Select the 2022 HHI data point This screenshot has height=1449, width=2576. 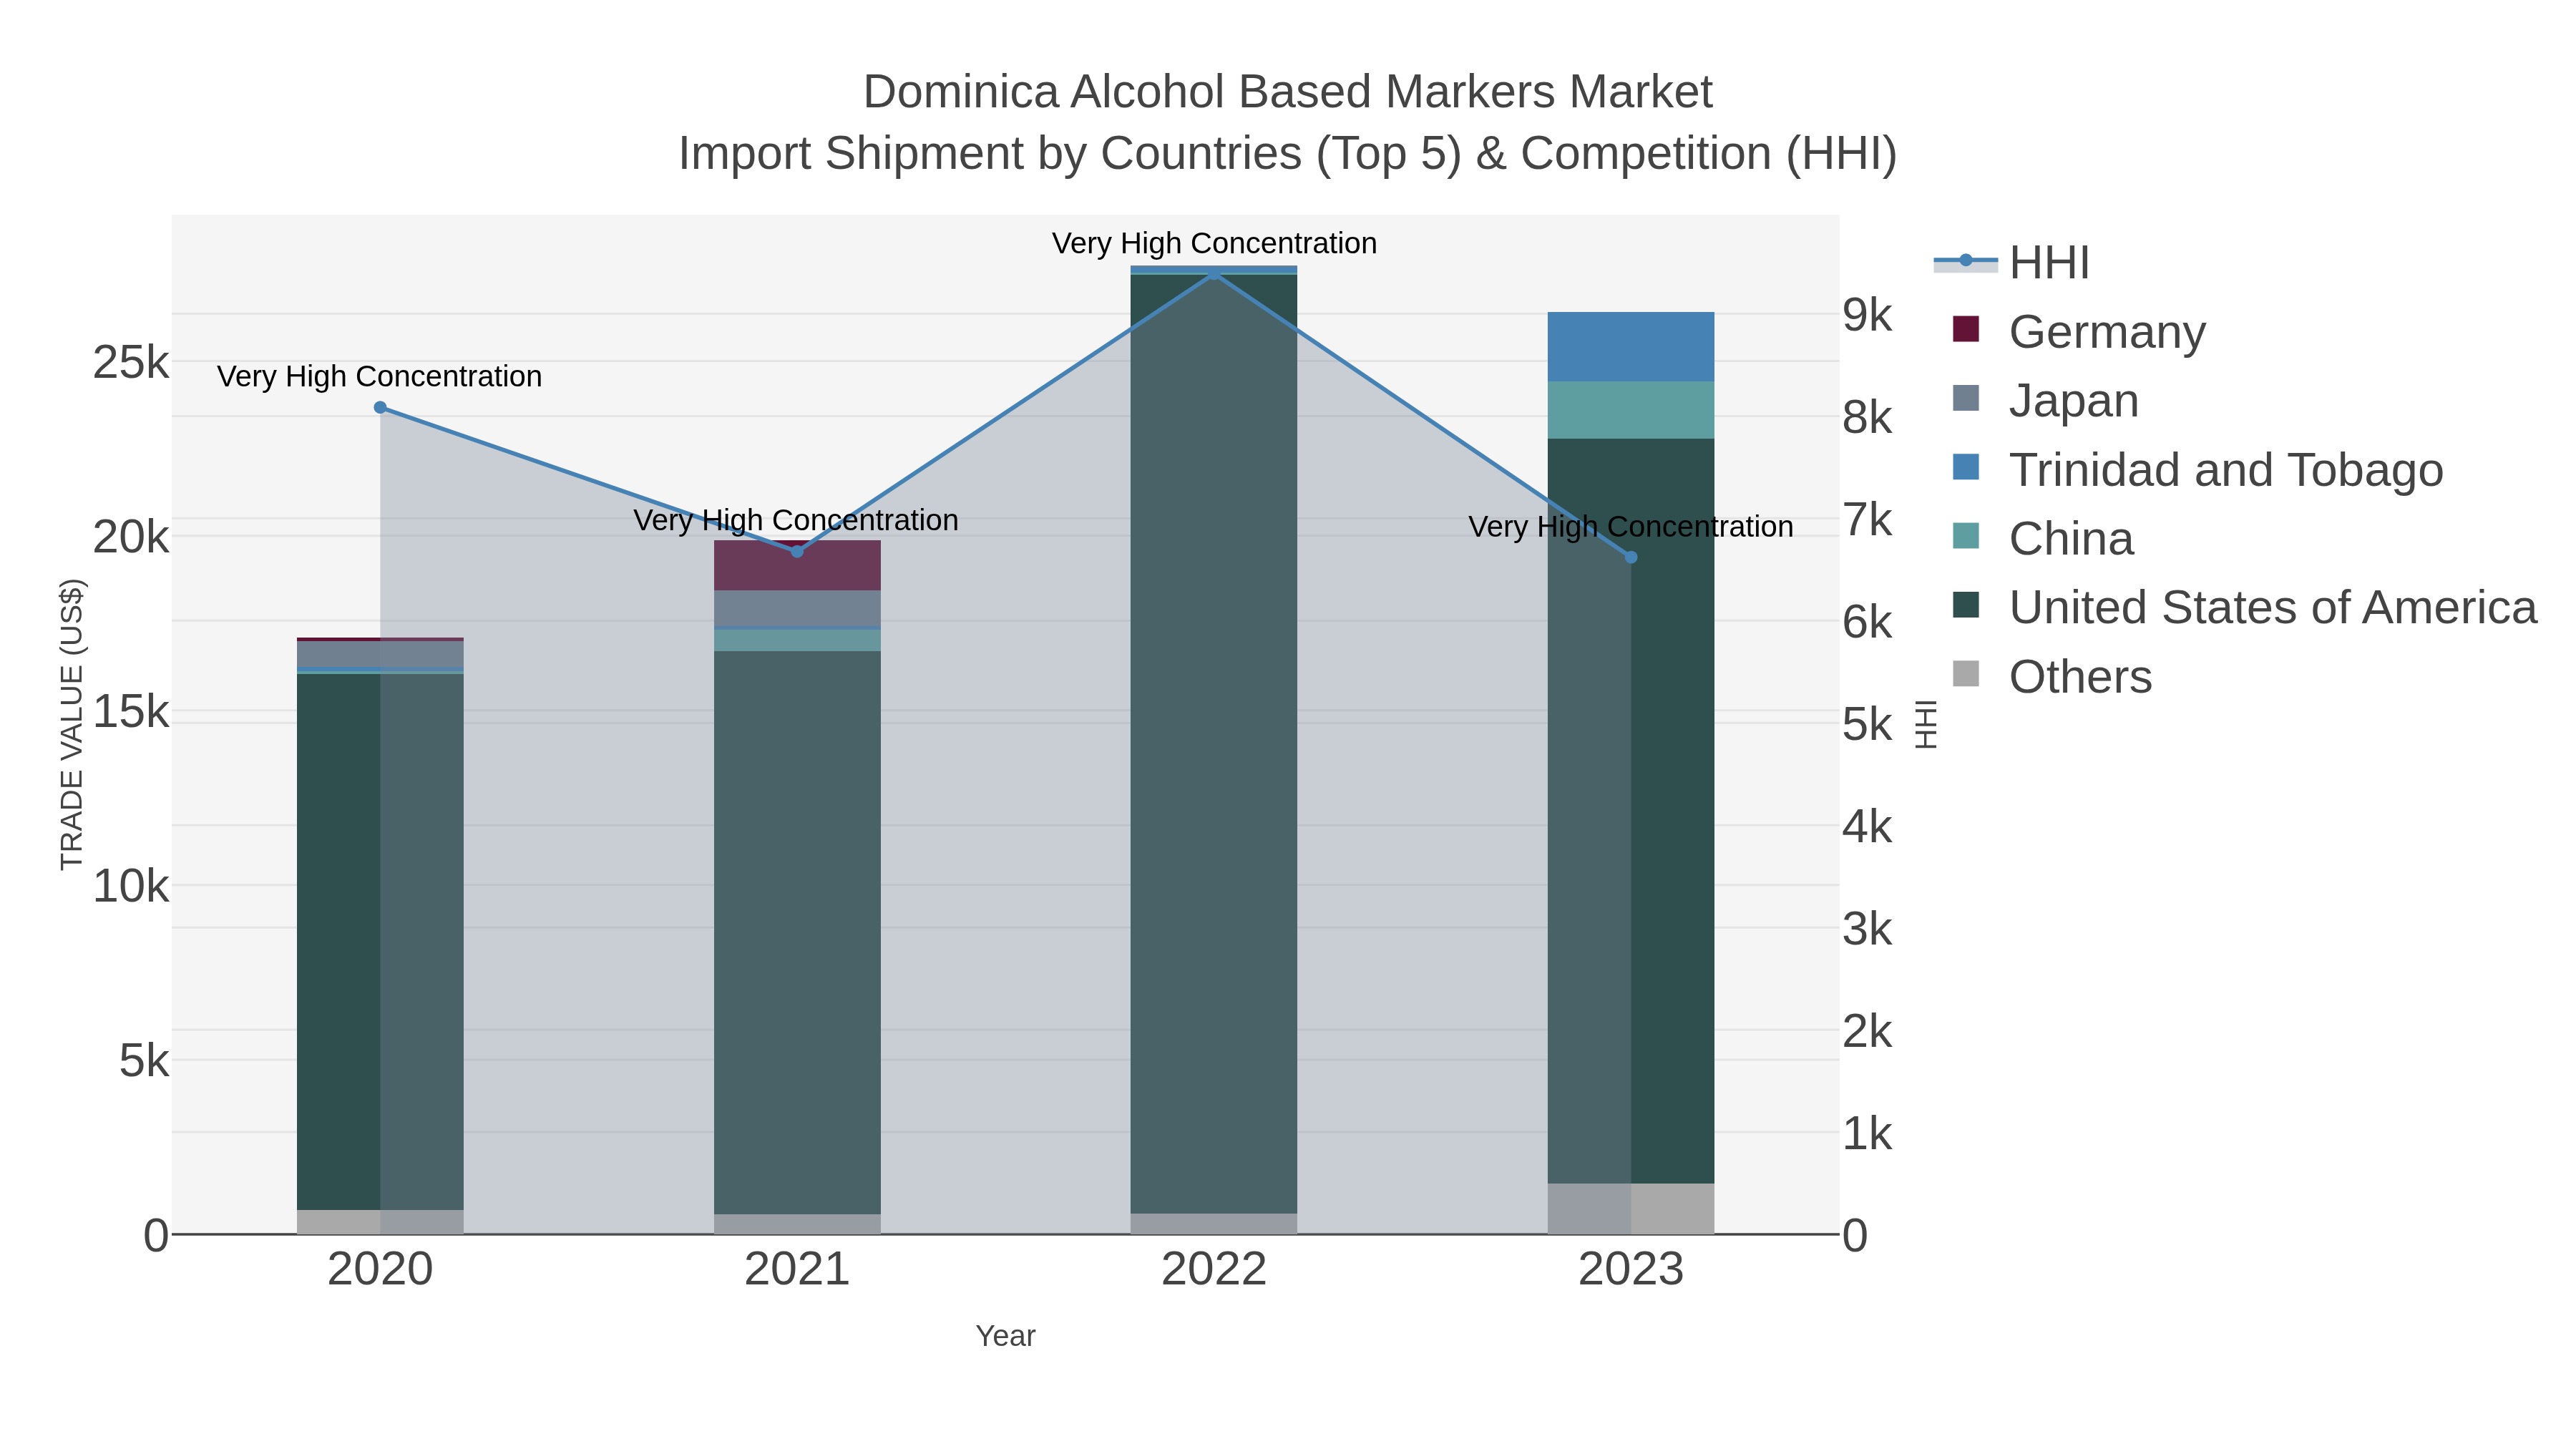tap(1214, 273)
